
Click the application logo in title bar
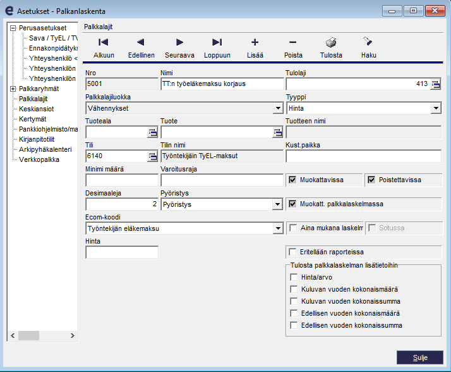(x=9, y=11)
